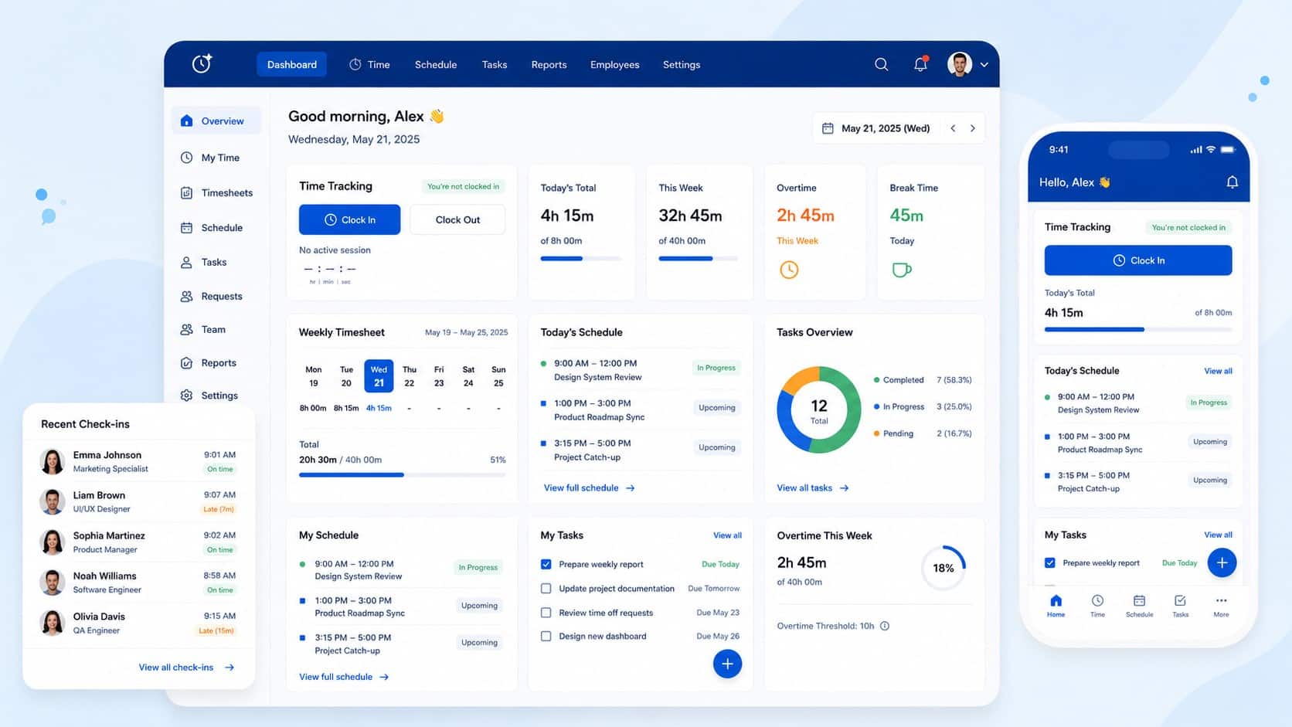Click the mobile notification bell icon
The height and width of the screenshot is (727, 1292).
coord(1232,182)
